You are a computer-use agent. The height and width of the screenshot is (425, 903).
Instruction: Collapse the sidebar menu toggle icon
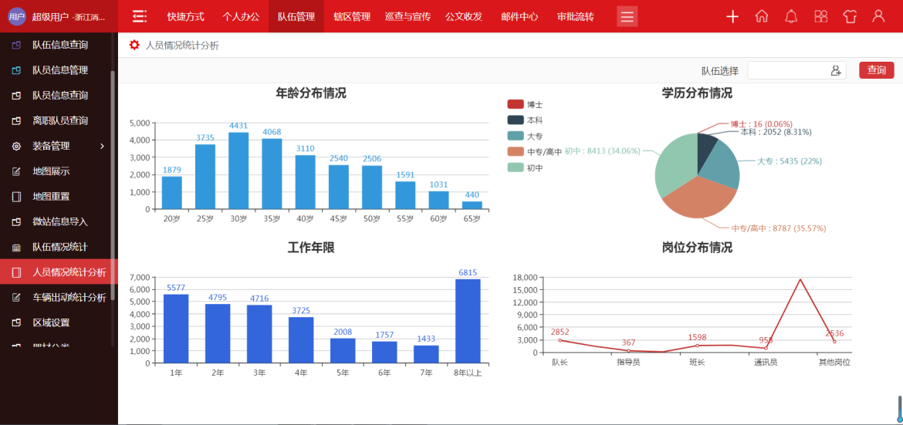click(139, 16)
